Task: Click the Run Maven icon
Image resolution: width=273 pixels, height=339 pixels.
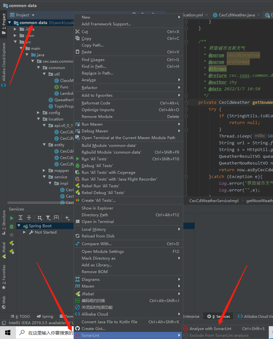Action: point(77,124)
